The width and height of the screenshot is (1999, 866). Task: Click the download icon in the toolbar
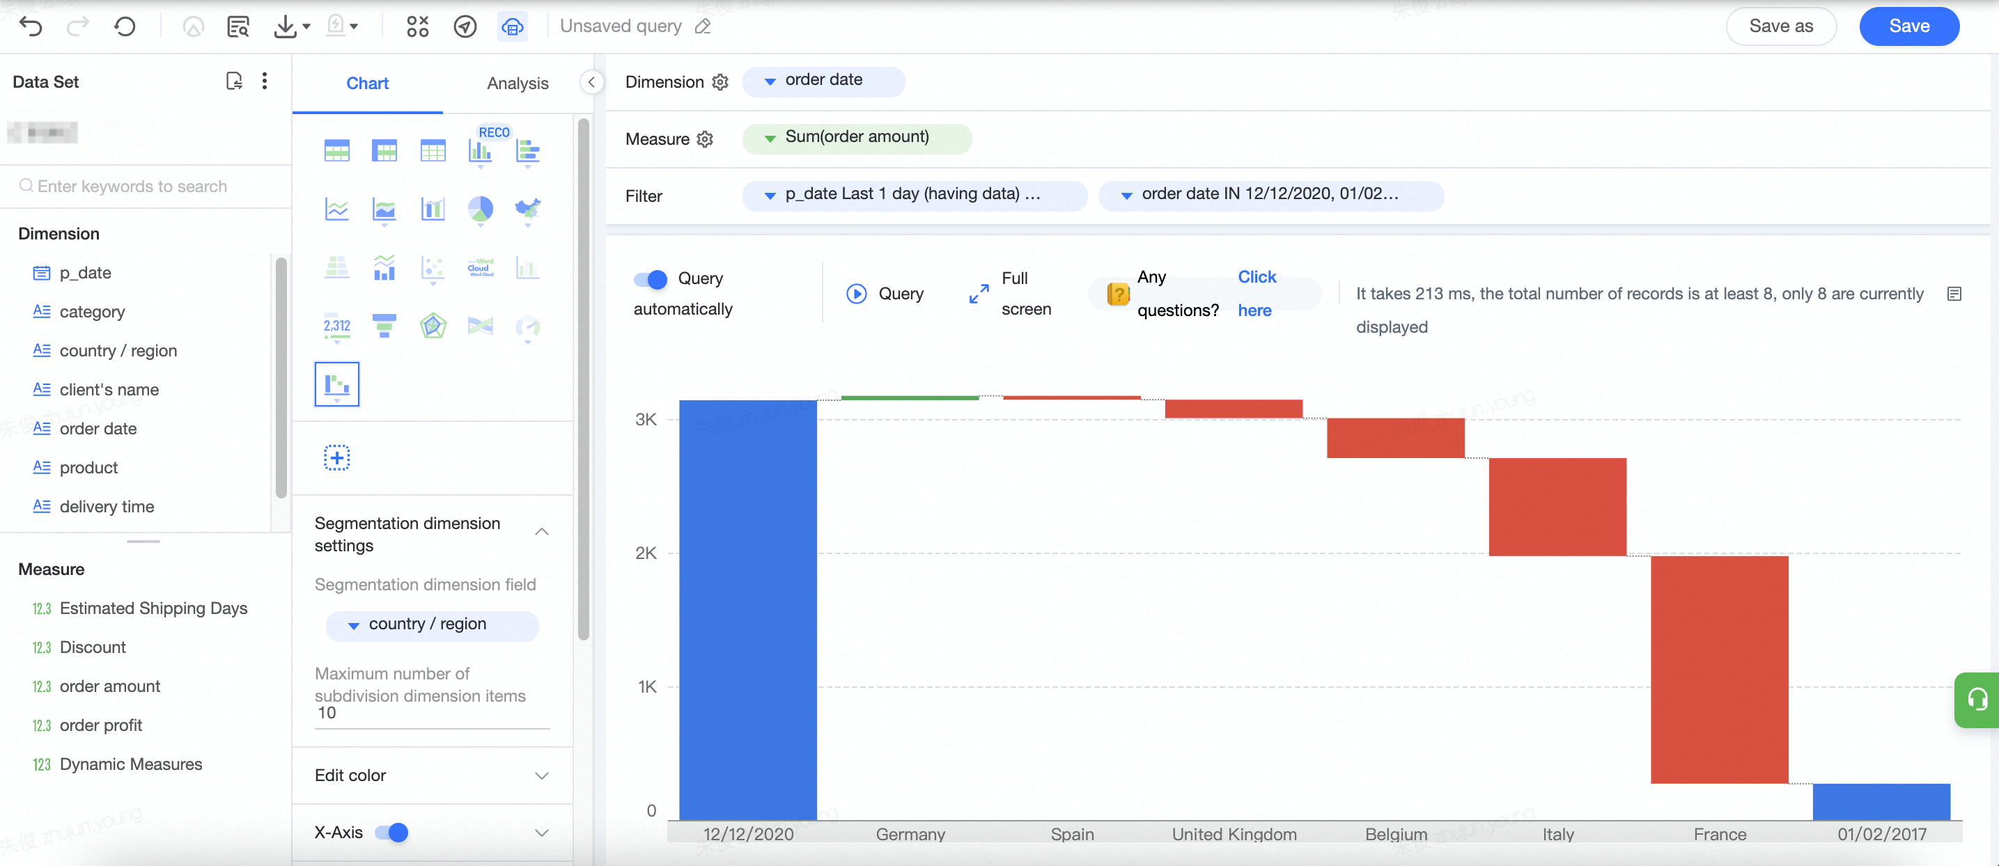click(x=285, y=26)
